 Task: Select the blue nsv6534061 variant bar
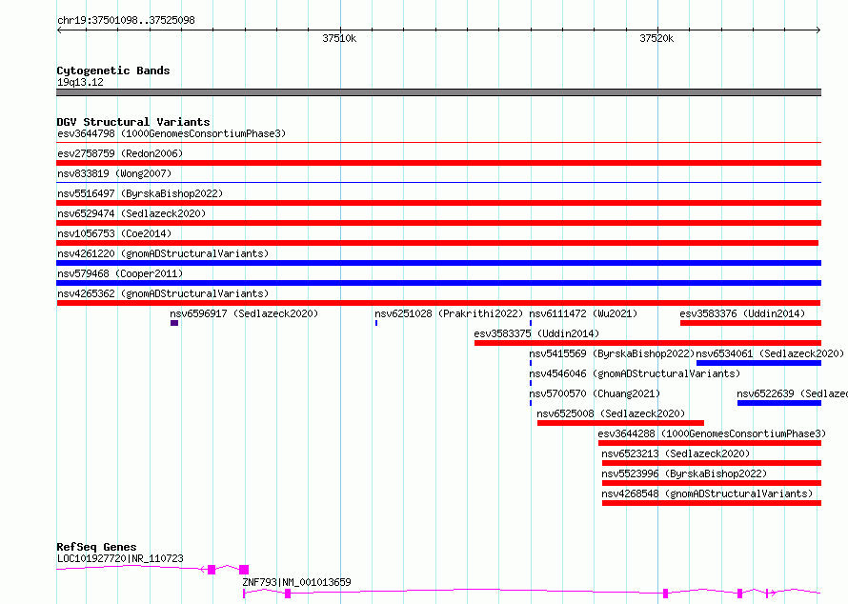[x=758, y=363]
